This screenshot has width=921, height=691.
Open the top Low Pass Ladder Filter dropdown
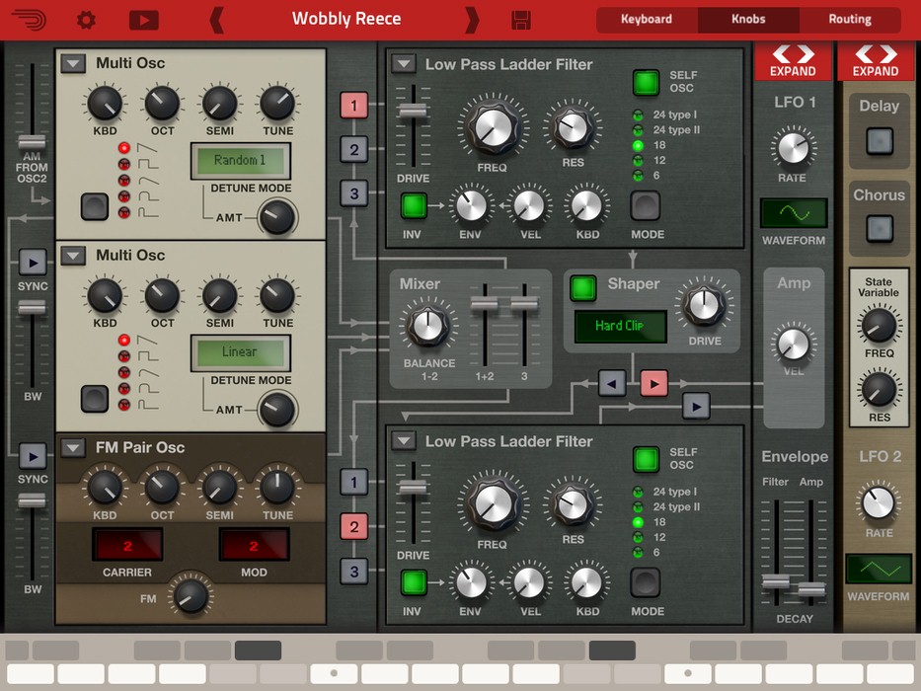point(403,64)
